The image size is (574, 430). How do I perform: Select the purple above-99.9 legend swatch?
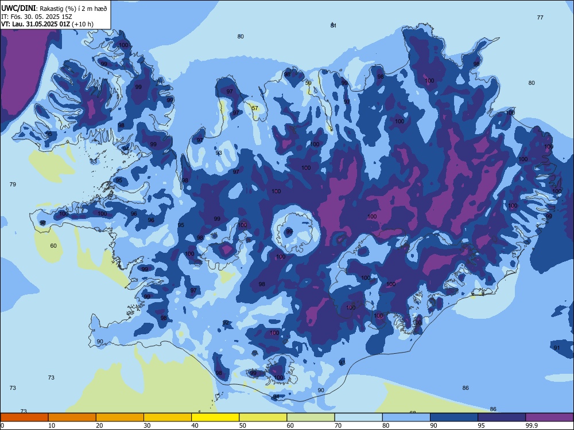pyautogui.click(x=549, y=417)
